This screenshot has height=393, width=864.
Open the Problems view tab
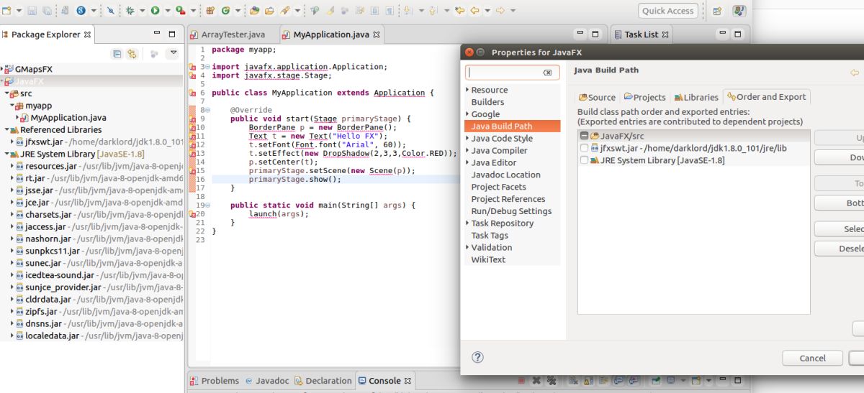pyautogui.click(x=214, y=381)
